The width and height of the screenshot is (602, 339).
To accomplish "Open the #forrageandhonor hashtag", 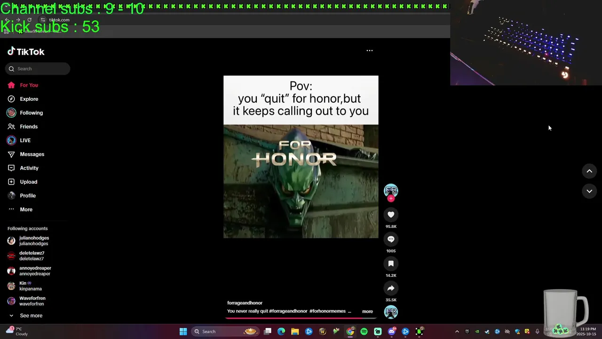I will coord(288,311).
